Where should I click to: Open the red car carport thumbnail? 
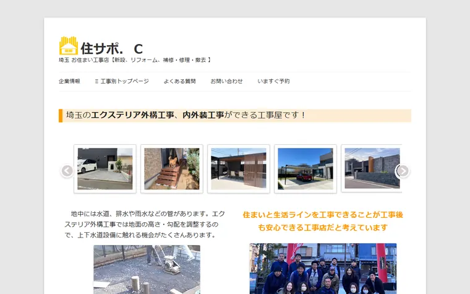[305, 168]
